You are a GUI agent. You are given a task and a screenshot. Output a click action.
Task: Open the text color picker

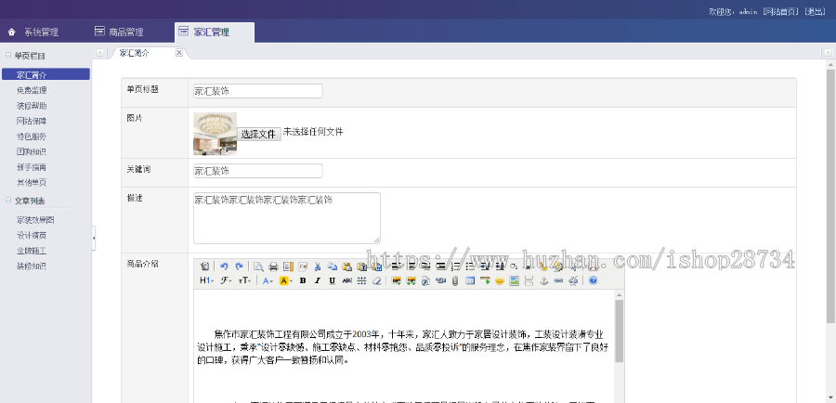(x=268, y=281)
